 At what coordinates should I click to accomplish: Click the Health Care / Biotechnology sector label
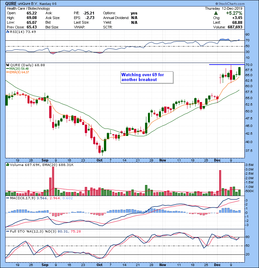click(x=28, y=8)
